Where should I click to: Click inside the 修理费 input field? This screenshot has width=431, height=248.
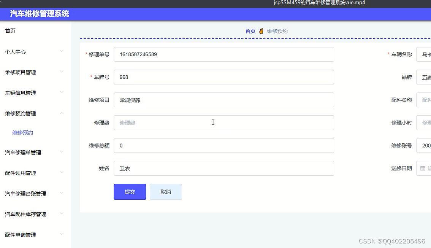pos(223,122)
